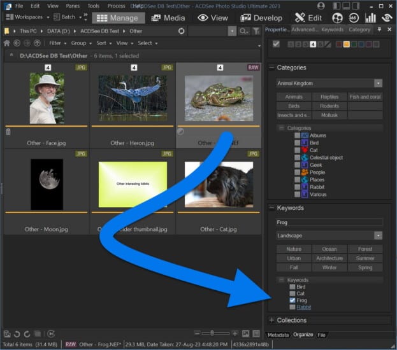Screen dimensions: 397x350
Task: Click the People category icon
Action: tap(305, 172)
